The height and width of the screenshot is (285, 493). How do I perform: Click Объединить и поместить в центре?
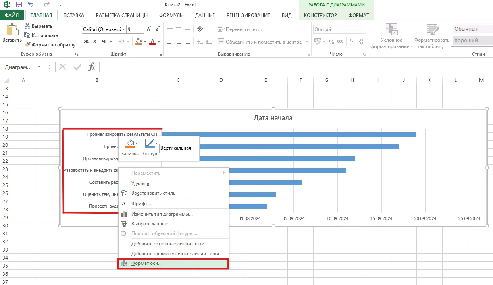[x=260, y=42]
